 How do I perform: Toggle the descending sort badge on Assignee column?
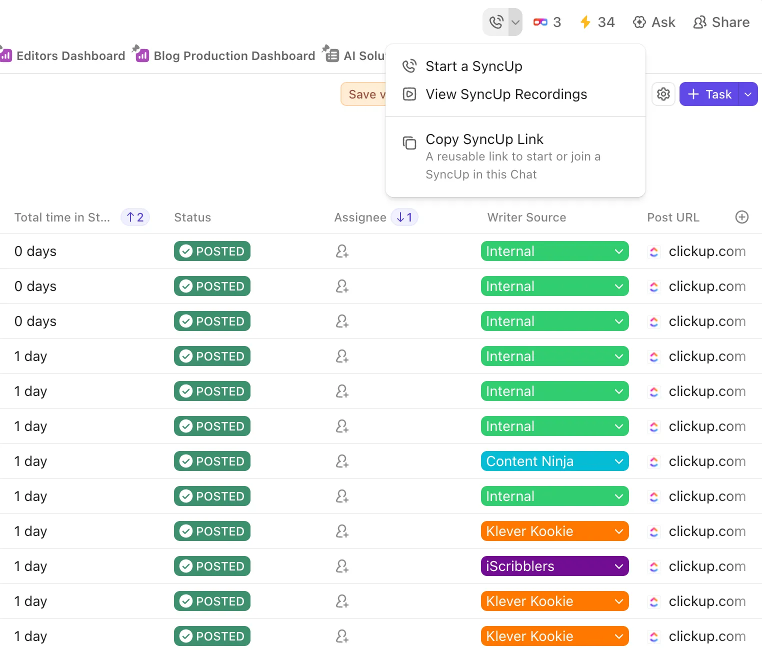pos(404,217)
